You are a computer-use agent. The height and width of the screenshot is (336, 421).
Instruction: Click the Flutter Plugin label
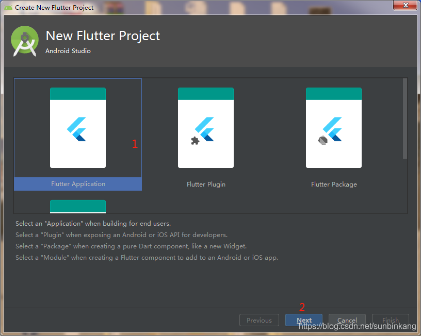[x=206, y=184]
